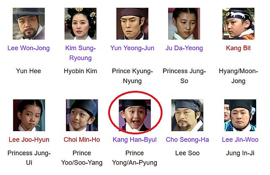This screenshot has width=270, height=175.
Task: Open the circled photo above Kang Han-Byul
Action: click(x=135, y=115)
